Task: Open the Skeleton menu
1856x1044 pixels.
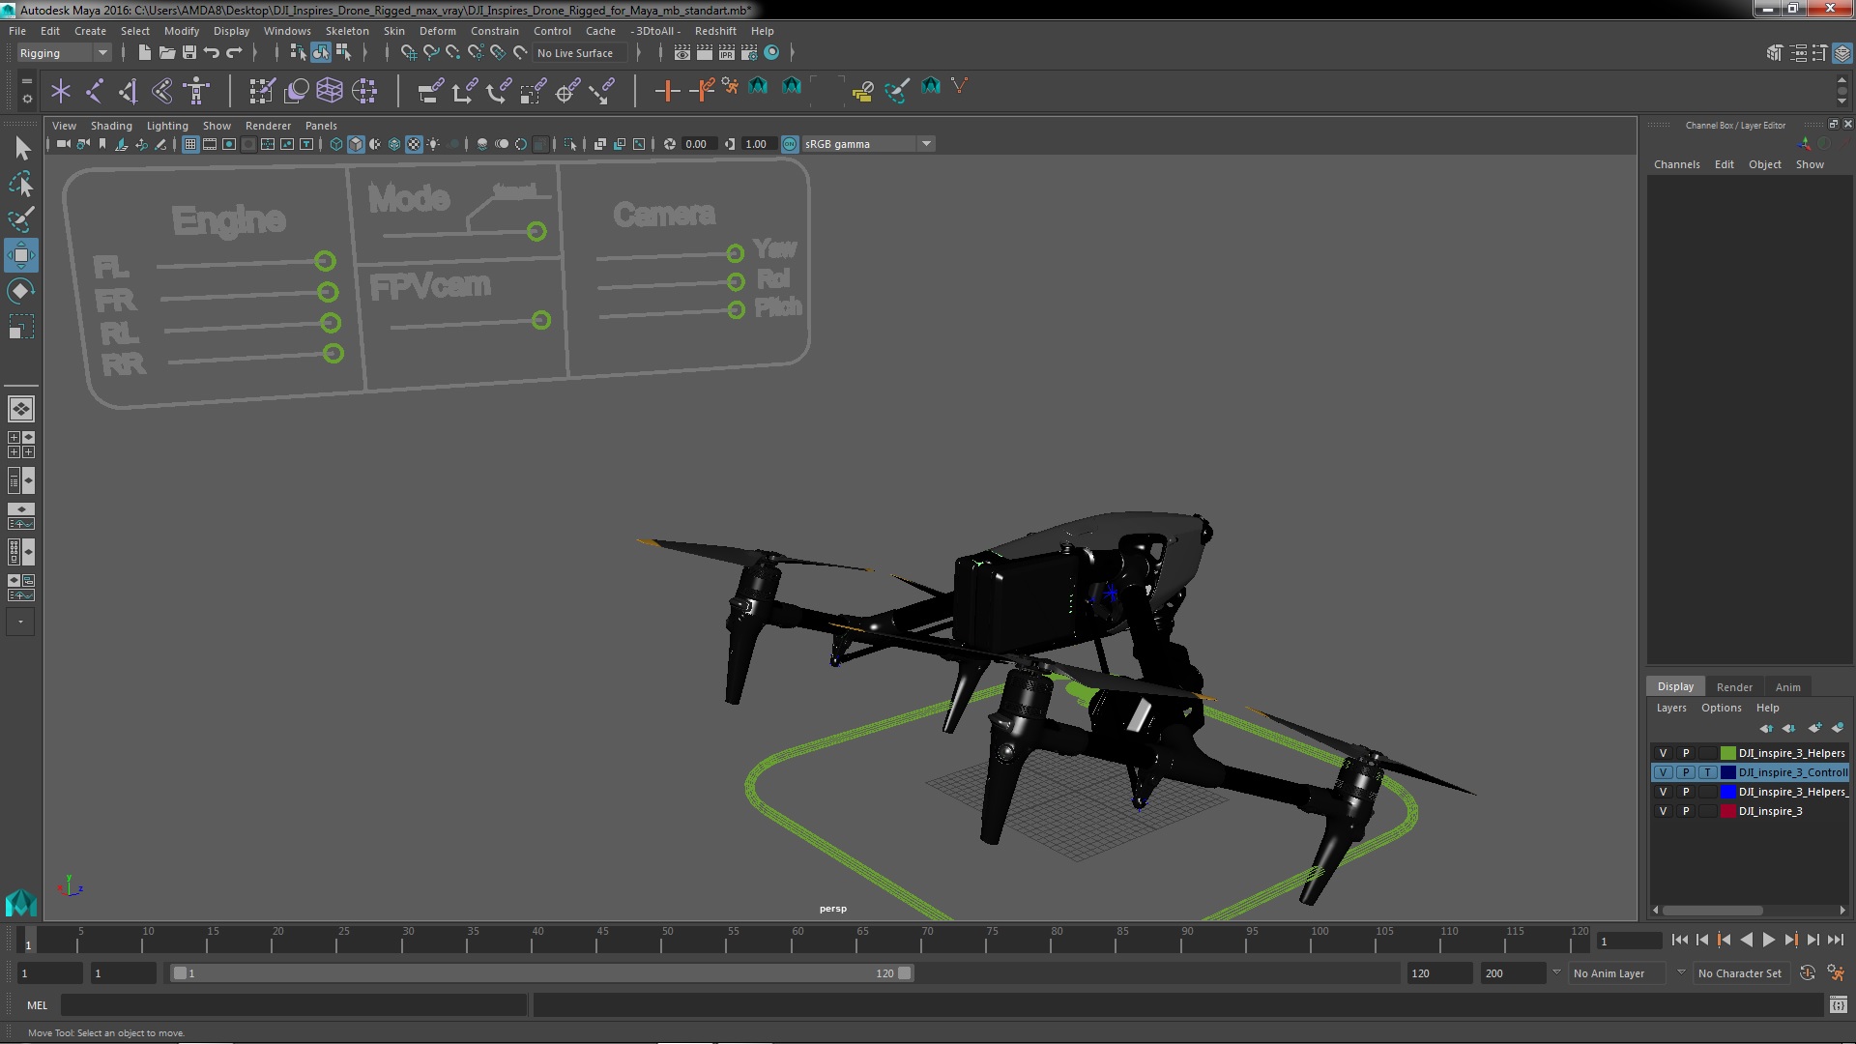Action: click(x=347, y=31)
